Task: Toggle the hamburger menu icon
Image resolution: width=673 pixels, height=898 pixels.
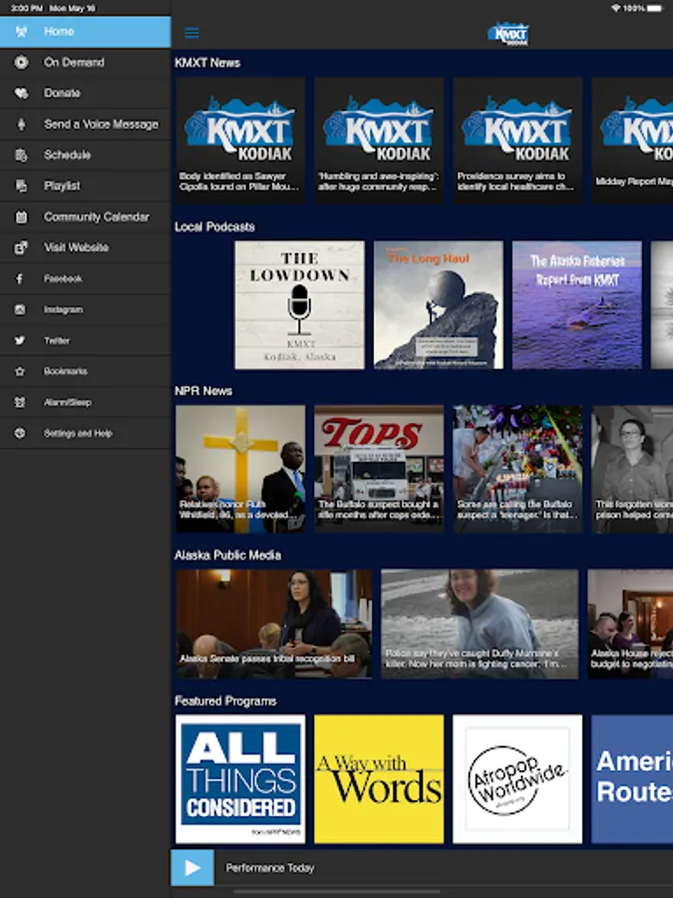Action: point(191,33)
